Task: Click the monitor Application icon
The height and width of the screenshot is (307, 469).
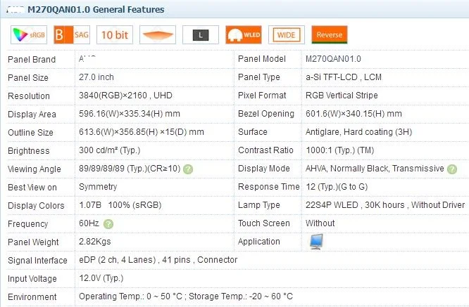Action: coord(316,242)
